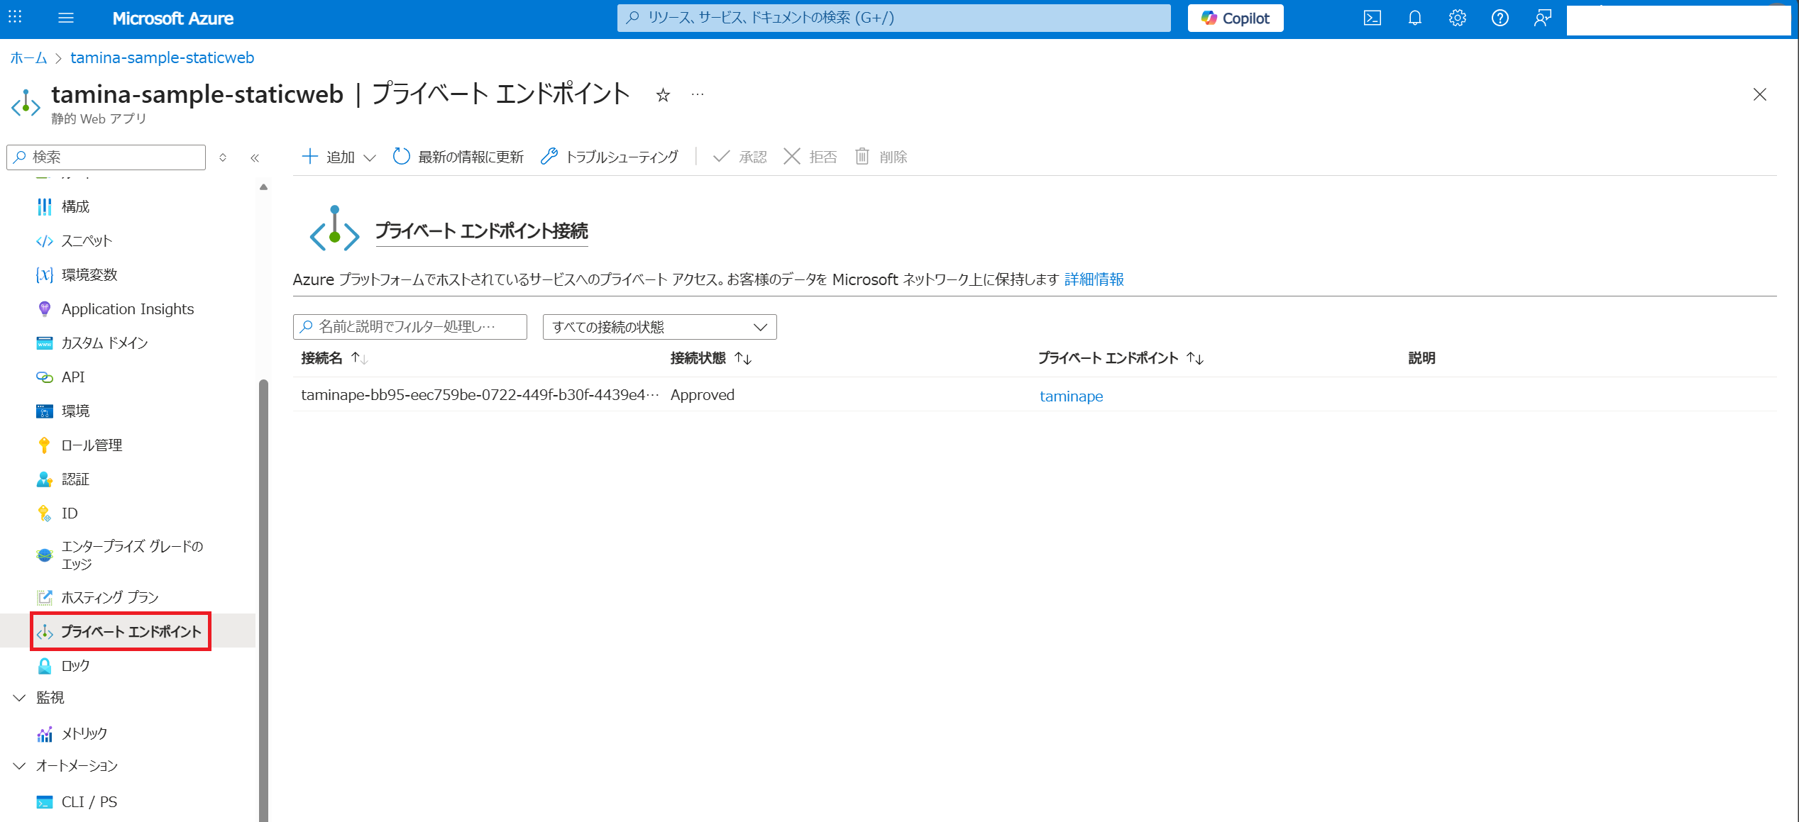Click the help question mark icon

tap(1500, 18)
